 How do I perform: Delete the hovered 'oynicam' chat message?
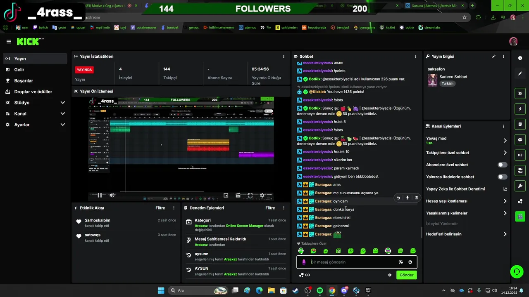pos(416,198)
